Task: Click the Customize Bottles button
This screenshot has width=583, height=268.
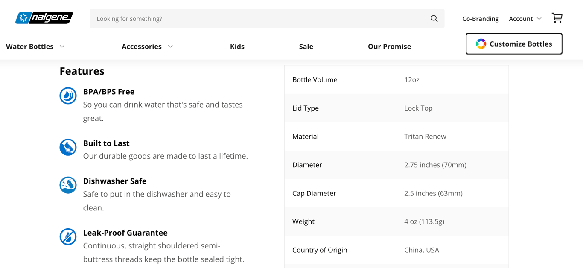Action: 514,44
